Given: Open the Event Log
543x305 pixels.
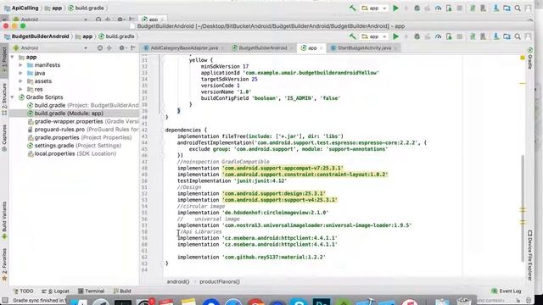Looking at the screenshot, I should point(506,291).
